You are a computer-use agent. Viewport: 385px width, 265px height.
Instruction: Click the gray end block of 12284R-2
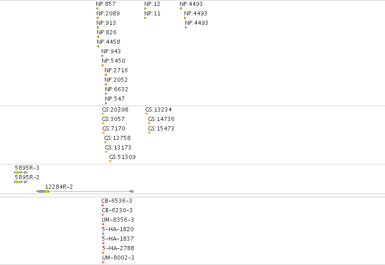pyautogui.click(x=131, y=191)
